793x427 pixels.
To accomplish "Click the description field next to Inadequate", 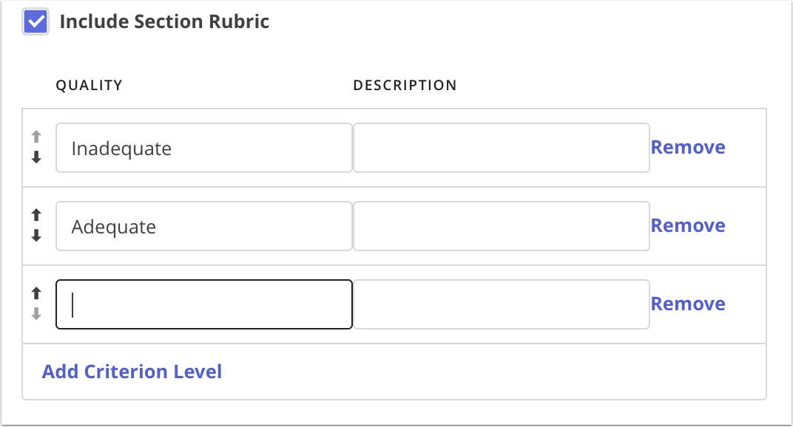I will pos(501,147).
